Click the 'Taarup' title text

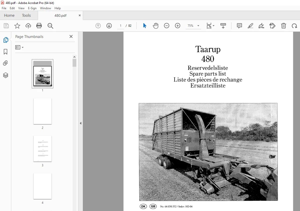[x=208, y=49]
